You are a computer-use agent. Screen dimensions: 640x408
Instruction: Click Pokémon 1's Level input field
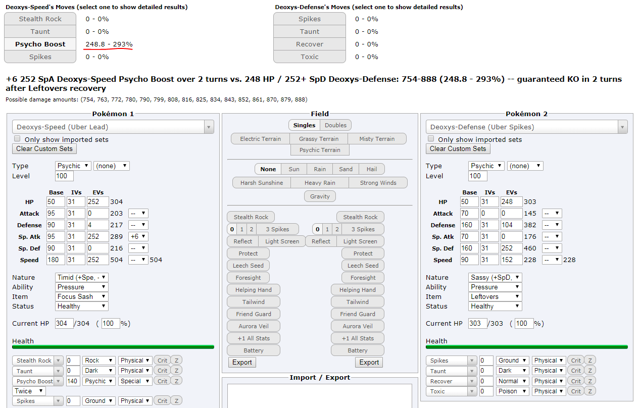tap(64, 176)
